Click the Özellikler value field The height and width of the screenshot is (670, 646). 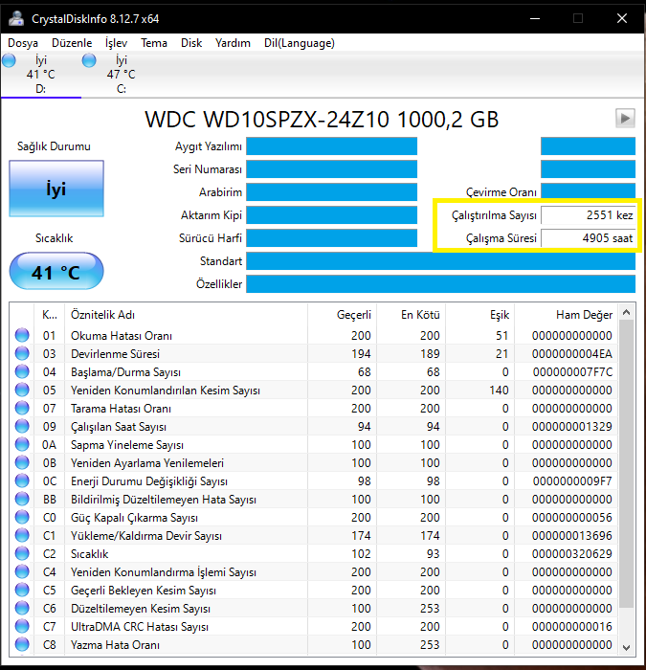tap(440, 284)
